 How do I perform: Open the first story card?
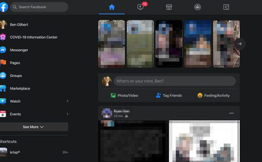[x=112, y=44]
